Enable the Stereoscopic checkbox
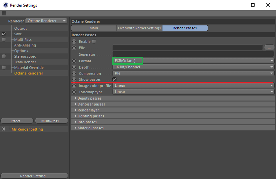The height and width of the screenshot is (179, 276). point(4,56)
